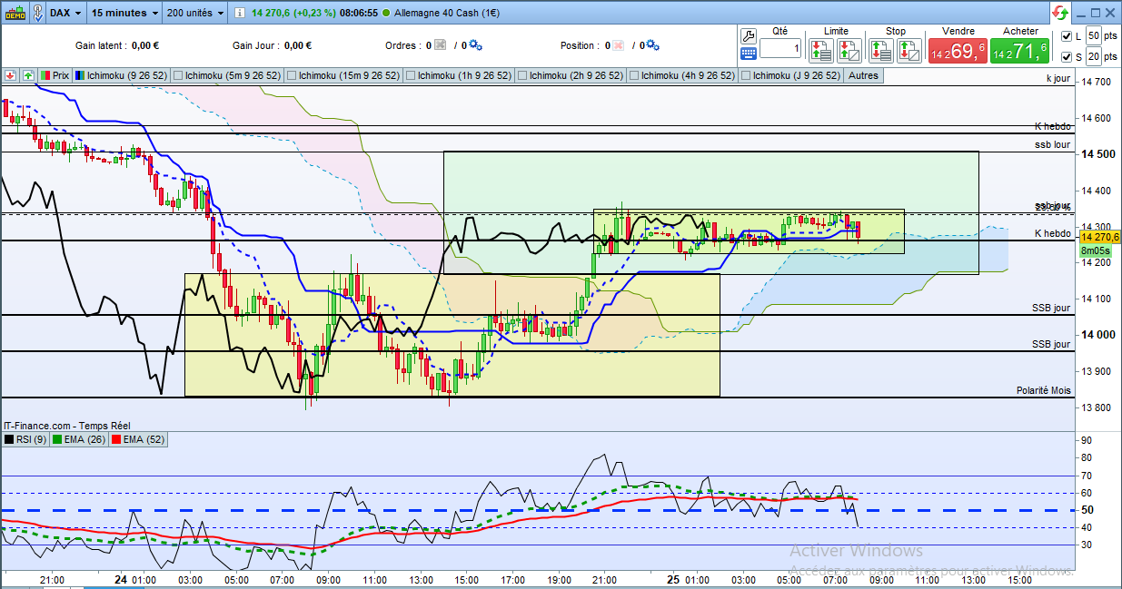This screenshot has height=589, width=1122.
Task: Click the red Vendre price button
Action: [958, 51]
